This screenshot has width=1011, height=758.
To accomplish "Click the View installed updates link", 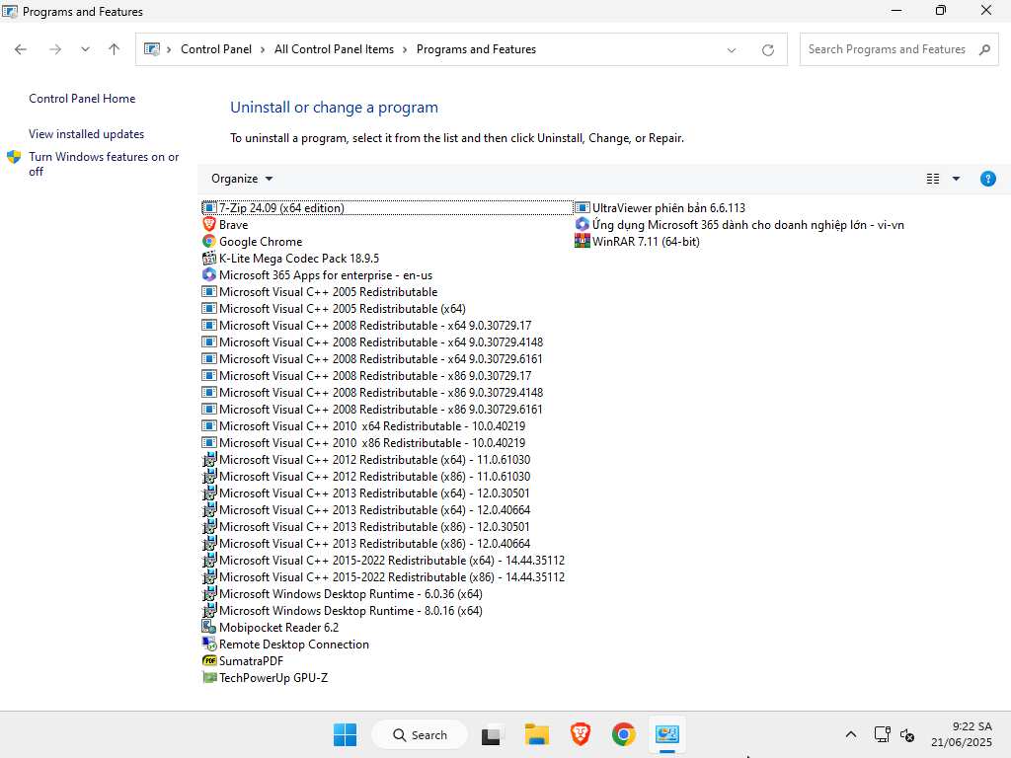I will click(86, 134).
